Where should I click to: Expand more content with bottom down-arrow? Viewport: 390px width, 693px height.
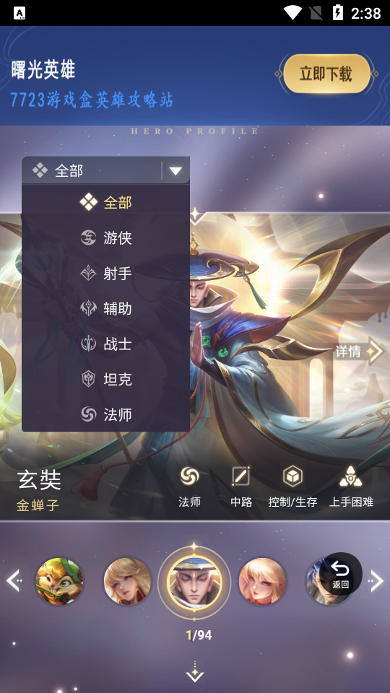[194, 672]
